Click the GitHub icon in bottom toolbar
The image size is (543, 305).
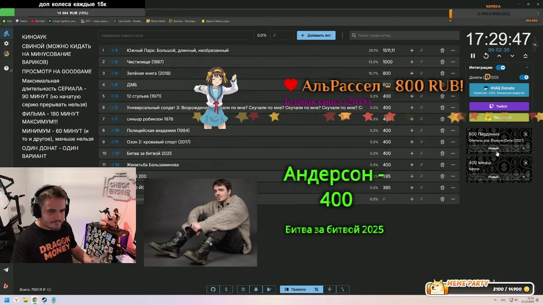tap(213, 289)
